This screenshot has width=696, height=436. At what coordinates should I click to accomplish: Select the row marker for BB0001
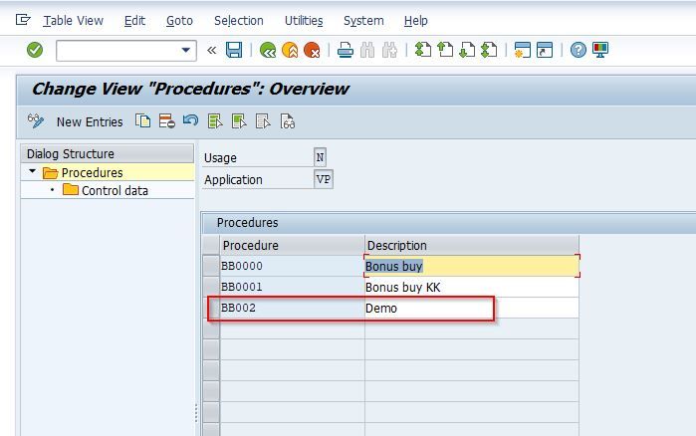click(x=211, y=287)
